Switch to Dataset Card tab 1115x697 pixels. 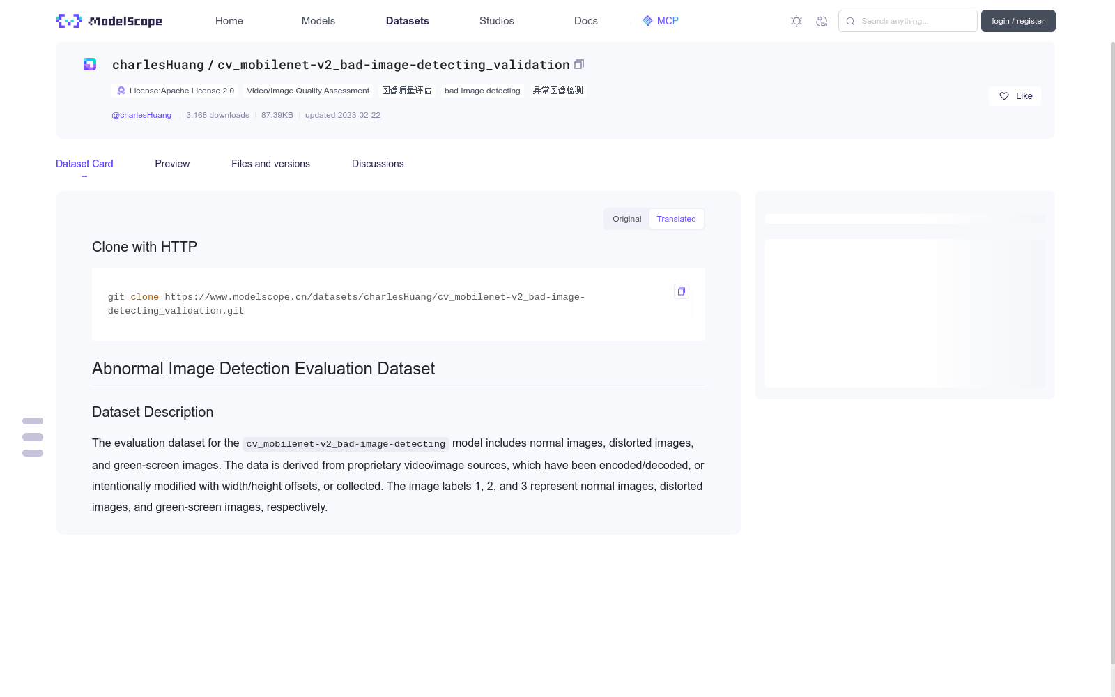click(x=84, y=164)
